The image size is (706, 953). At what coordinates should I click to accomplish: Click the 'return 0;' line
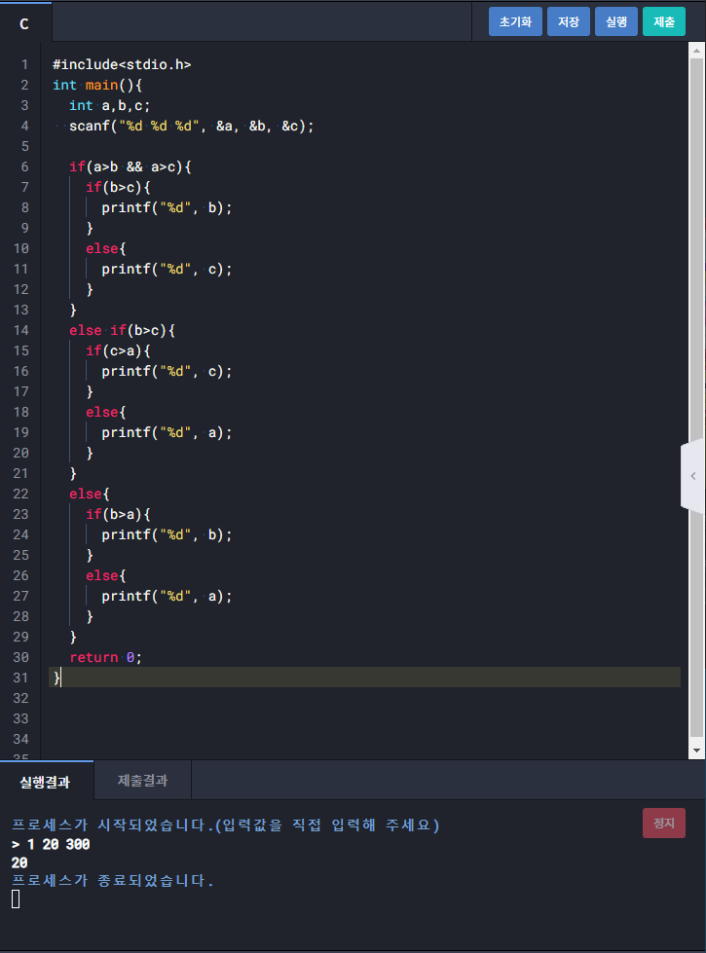[106, 658]
